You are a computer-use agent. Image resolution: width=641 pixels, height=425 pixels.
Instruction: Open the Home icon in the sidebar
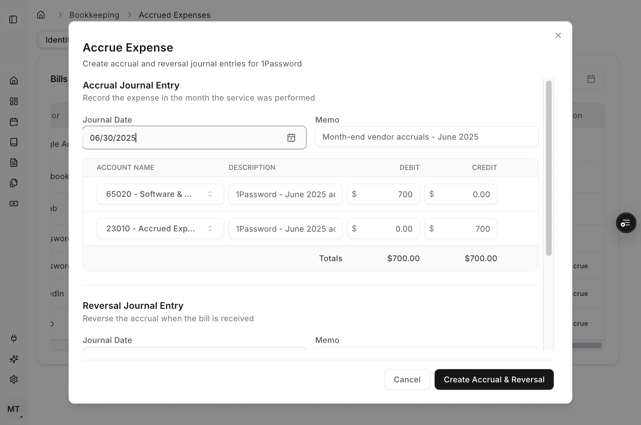[x=14, y=81]
